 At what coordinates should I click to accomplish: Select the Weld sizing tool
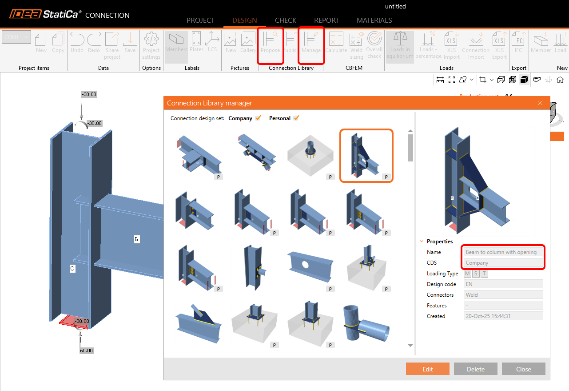pyautogui.click(x=356, y=44)
